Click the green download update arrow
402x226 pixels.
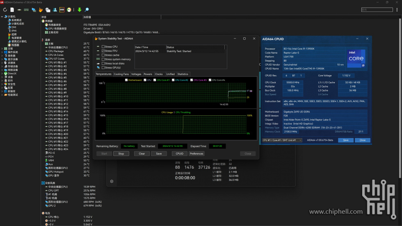pos(80,10)
